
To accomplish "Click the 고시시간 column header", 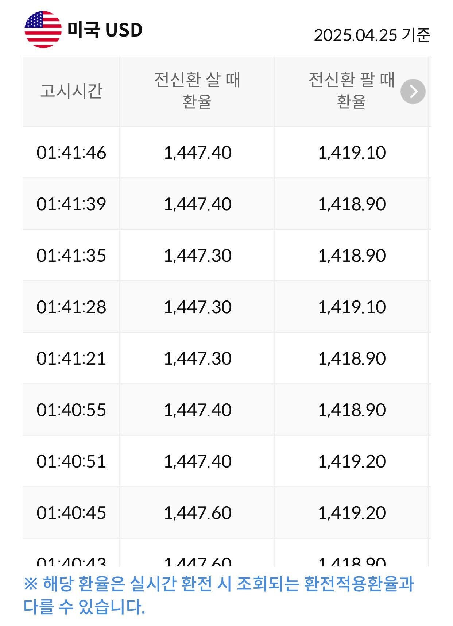I will (x=71, y=91).
